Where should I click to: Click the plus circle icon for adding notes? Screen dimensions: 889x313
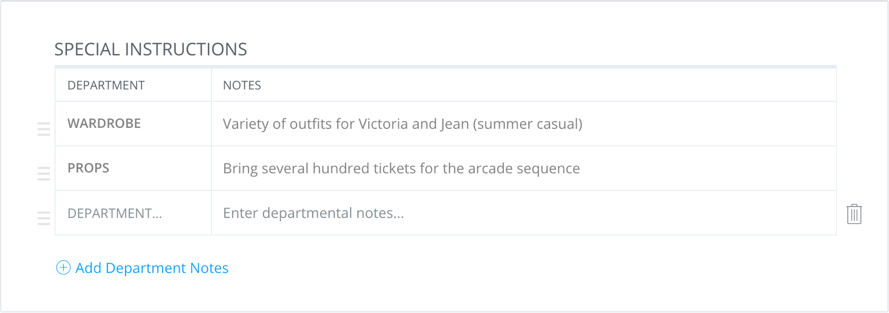(63, 267)
